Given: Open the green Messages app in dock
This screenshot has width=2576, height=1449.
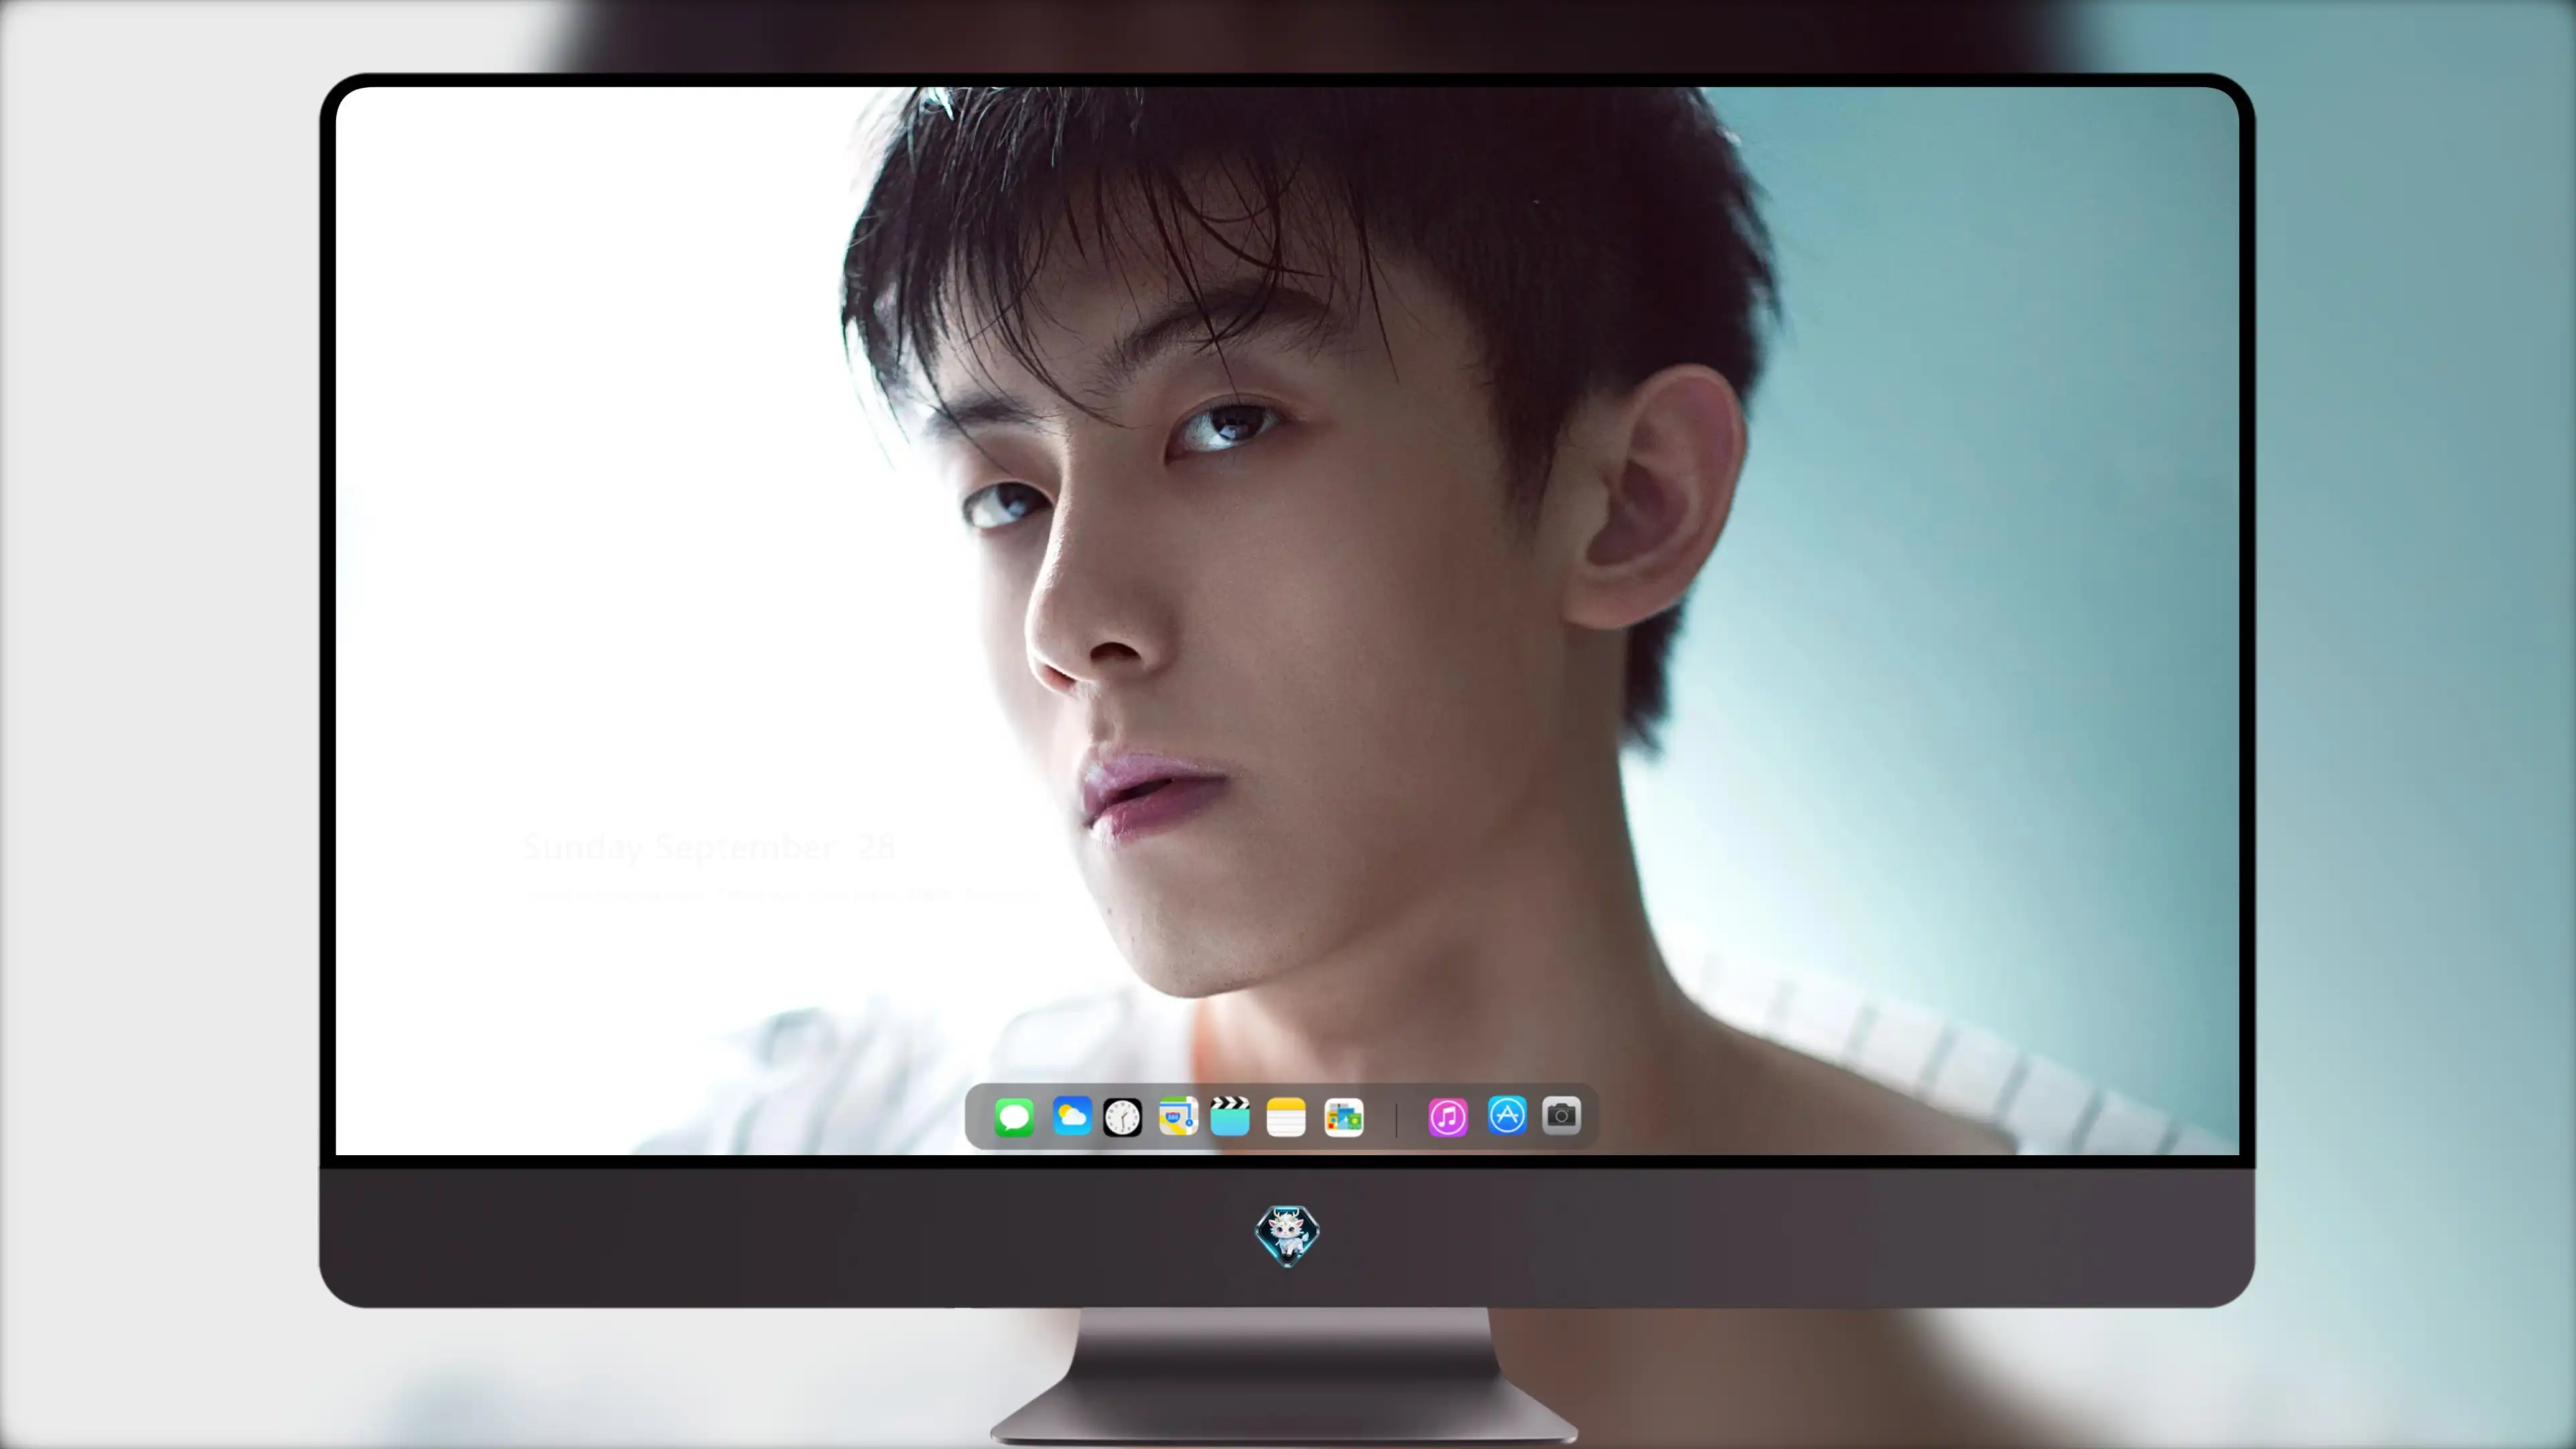Looking at the screenshot, I should [x=1014, y=1117].
